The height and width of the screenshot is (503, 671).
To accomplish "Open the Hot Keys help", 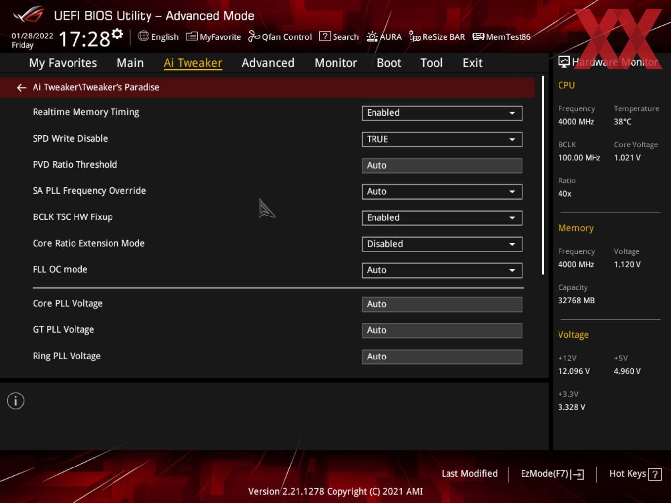I will click(635, 474).
